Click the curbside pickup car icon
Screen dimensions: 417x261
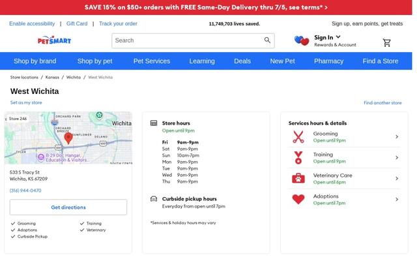click(154, 198)
